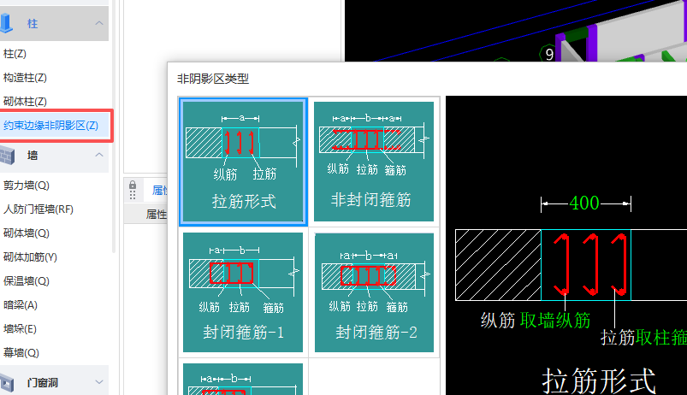
Task: Choose the 封闭箍筋-1 type thumbnail
Action: (243, 292)
